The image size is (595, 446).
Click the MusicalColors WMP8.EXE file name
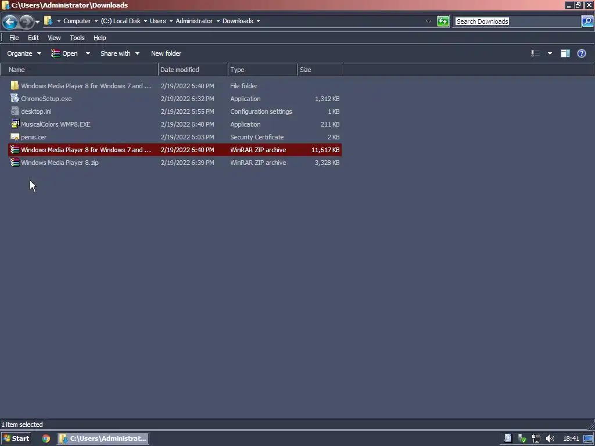tap(56, 124)
